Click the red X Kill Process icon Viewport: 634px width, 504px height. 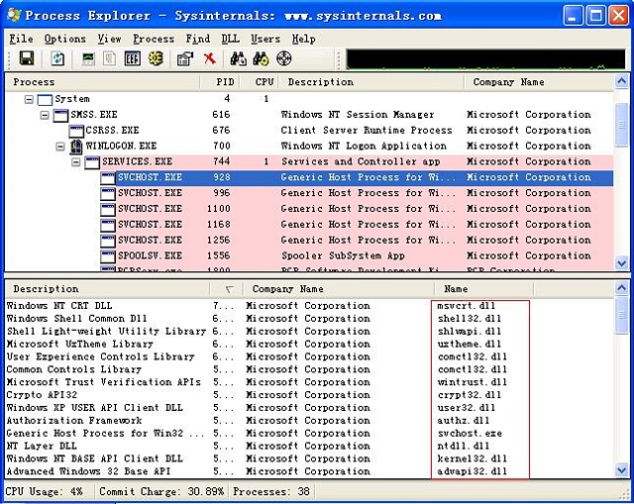pyautogui.click(x=209, y=59)
